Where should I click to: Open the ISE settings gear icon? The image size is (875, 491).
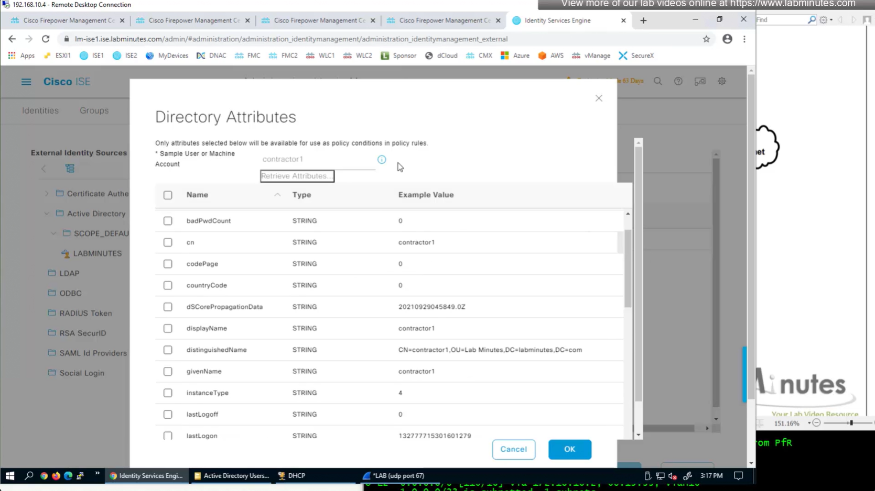(722, 82)
